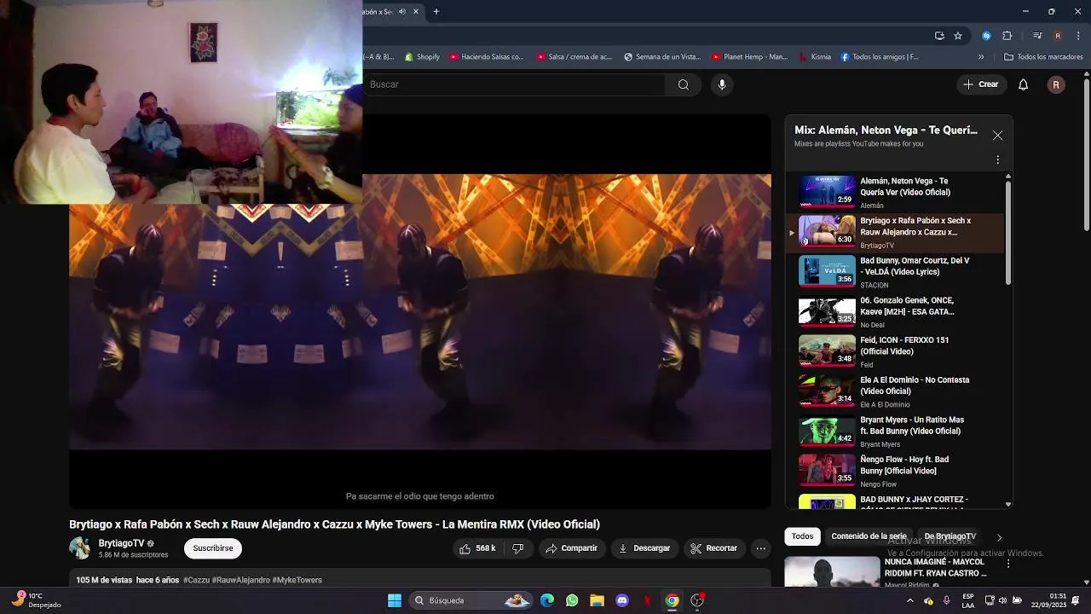Open BrytiagoTV channel avatar

coord(80,548)
